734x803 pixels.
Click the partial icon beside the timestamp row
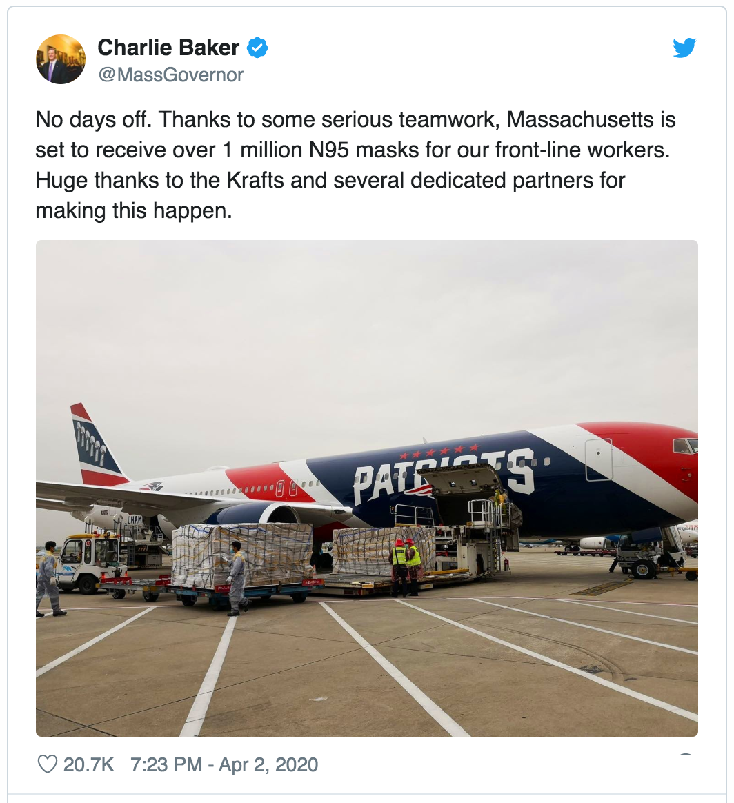(685, 754)
